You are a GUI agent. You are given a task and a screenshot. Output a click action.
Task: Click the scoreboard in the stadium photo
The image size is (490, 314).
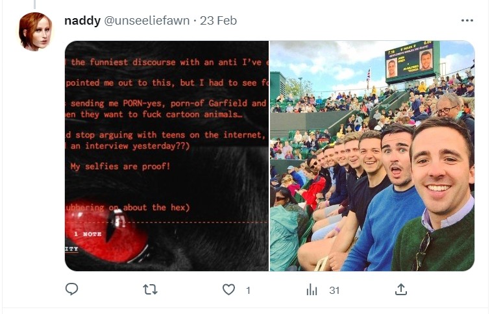point(410,62)
